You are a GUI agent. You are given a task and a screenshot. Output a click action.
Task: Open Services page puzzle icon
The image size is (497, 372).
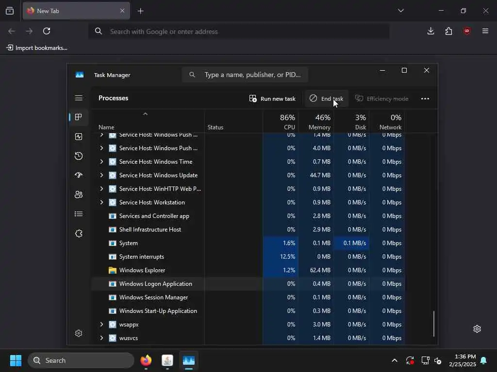pos(79,233)
